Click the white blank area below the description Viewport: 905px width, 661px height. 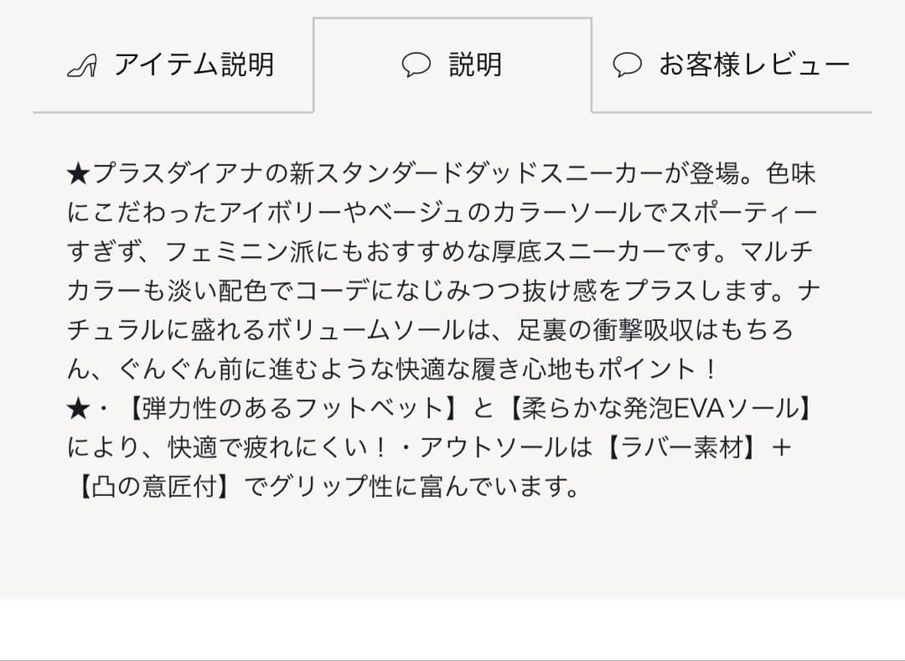tap(452, 628)
